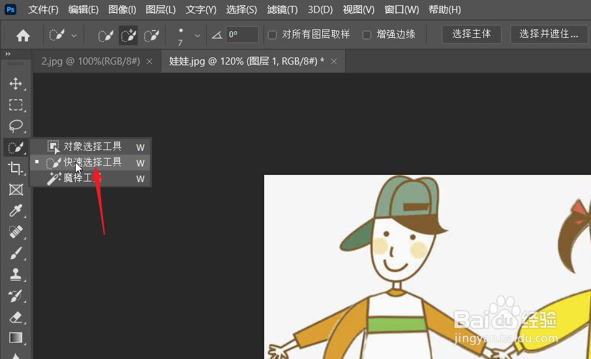Viewport: 591px width, 359px height.
Task: Enable 增强边缘 checkbox
Action: tap(367, 35)
